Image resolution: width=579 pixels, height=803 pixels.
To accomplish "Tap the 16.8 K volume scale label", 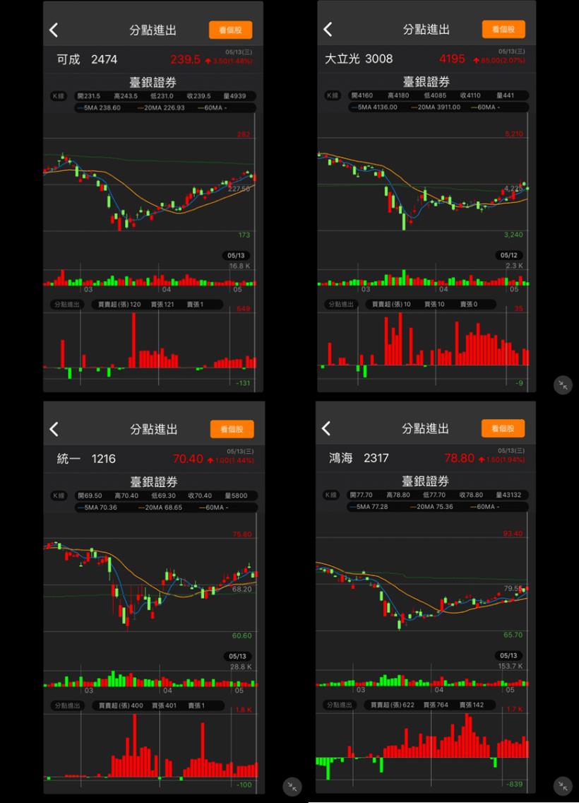I will 240,266.
